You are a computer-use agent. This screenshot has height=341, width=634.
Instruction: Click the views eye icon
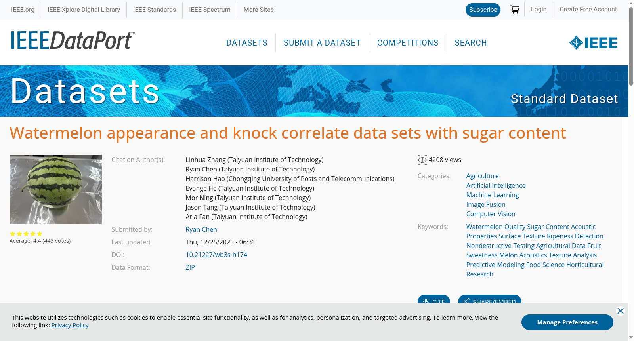[x=422, y=160]
